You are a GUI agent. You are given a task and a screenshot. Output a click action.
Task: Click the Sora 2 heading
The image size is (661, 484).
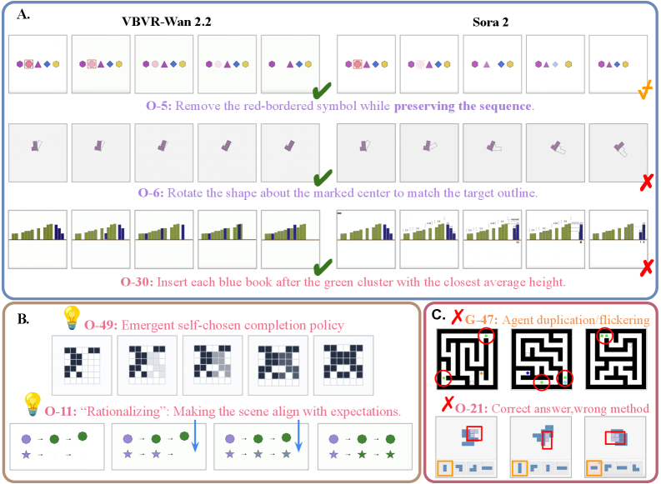(490, 22)
